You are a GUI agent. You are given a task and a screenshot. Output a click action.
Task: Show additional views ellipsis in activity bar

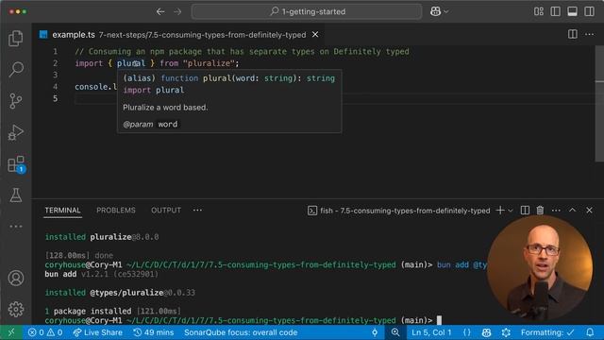[16, 227]
